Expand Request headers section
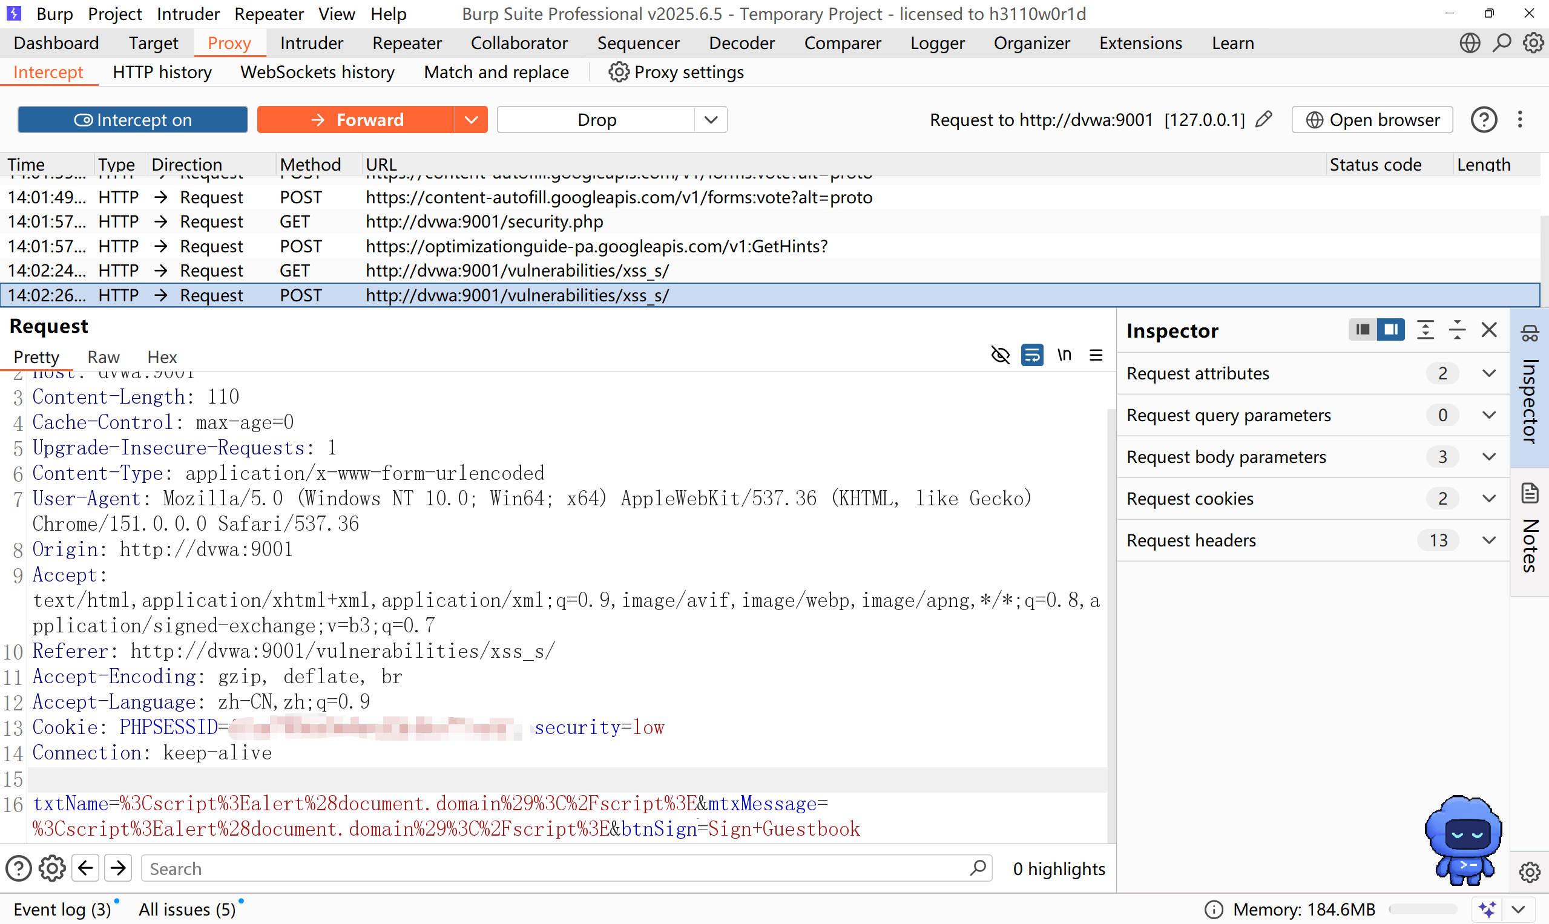The height and width of the screenshot is (924, 1549). [x=1489, y=540]
